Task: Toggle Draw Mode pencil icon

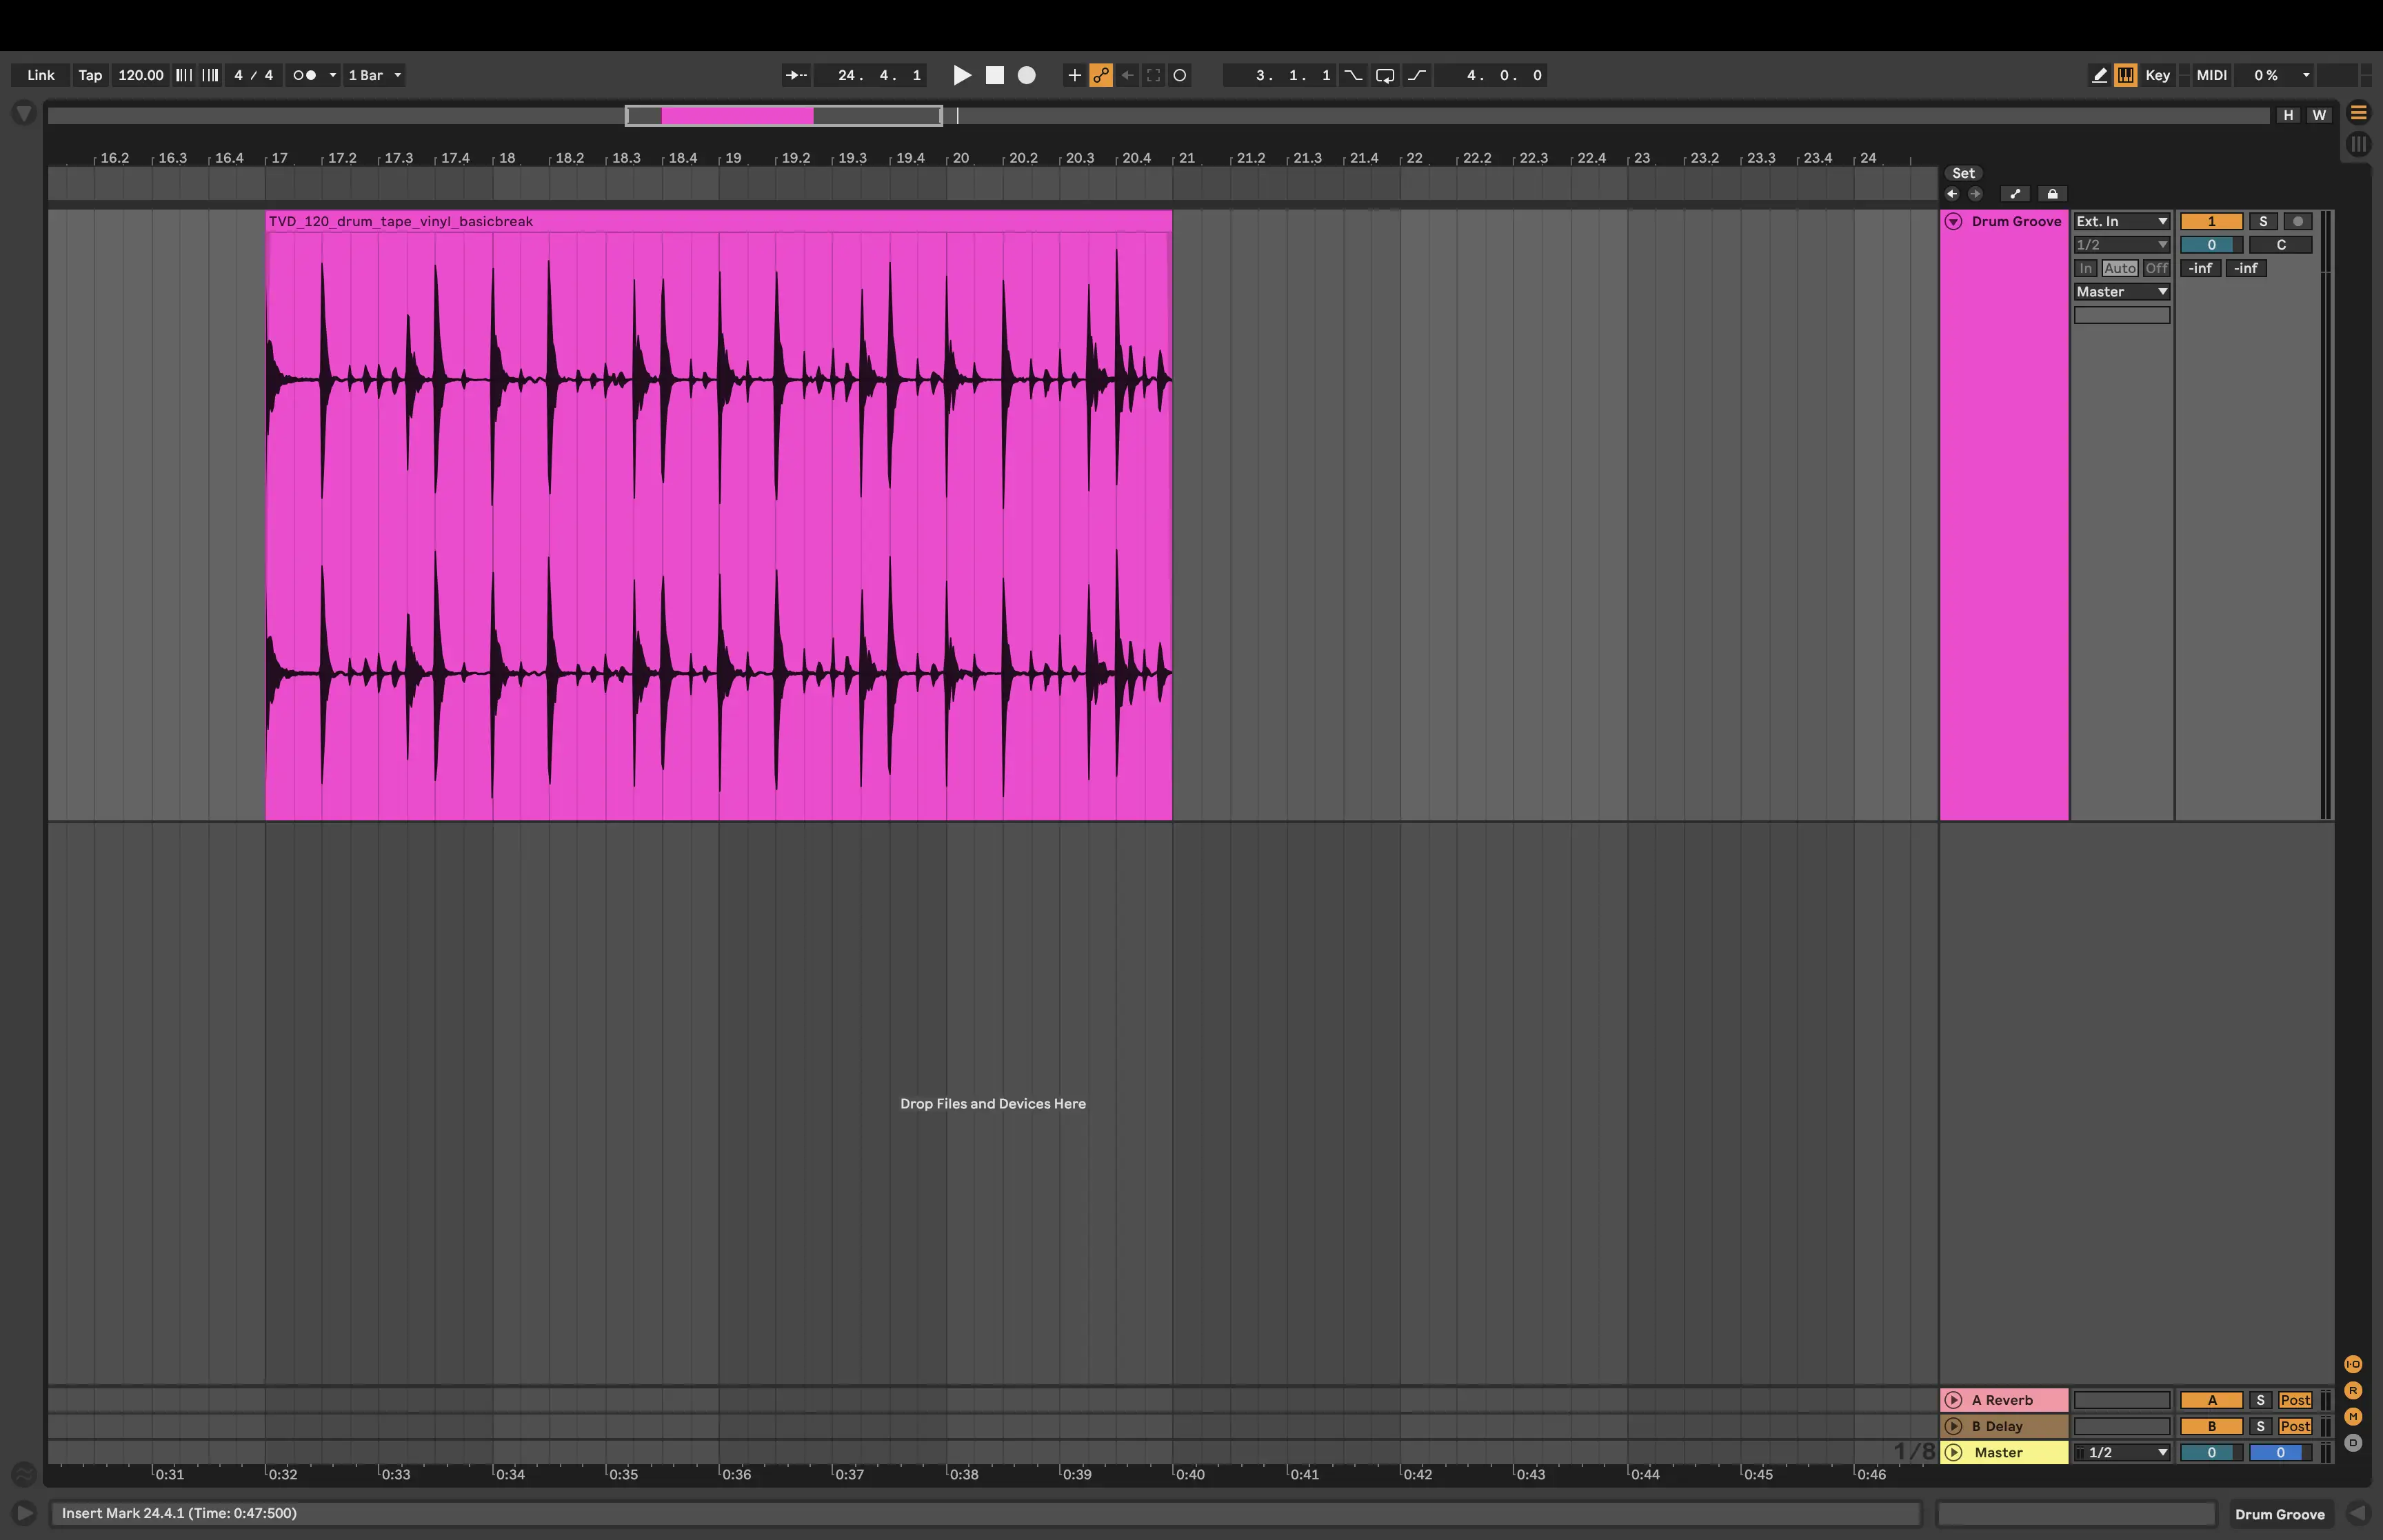Action: coord(2099,75)
